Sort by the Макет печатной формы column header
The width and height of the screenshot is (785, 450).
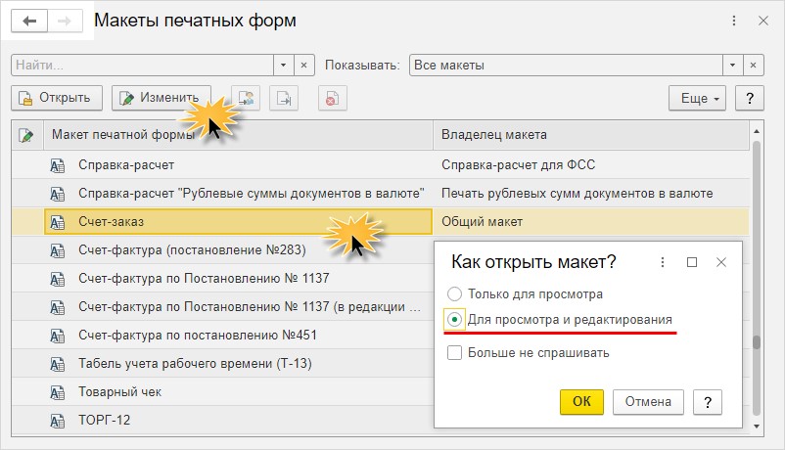click(x=238, y=135)
